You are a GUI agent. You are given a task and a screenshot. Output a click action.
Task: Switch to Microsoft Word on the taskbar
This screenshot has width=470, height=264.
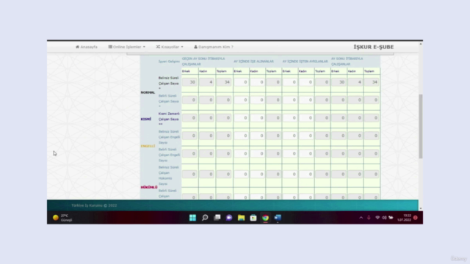click(x=278, y=218)
